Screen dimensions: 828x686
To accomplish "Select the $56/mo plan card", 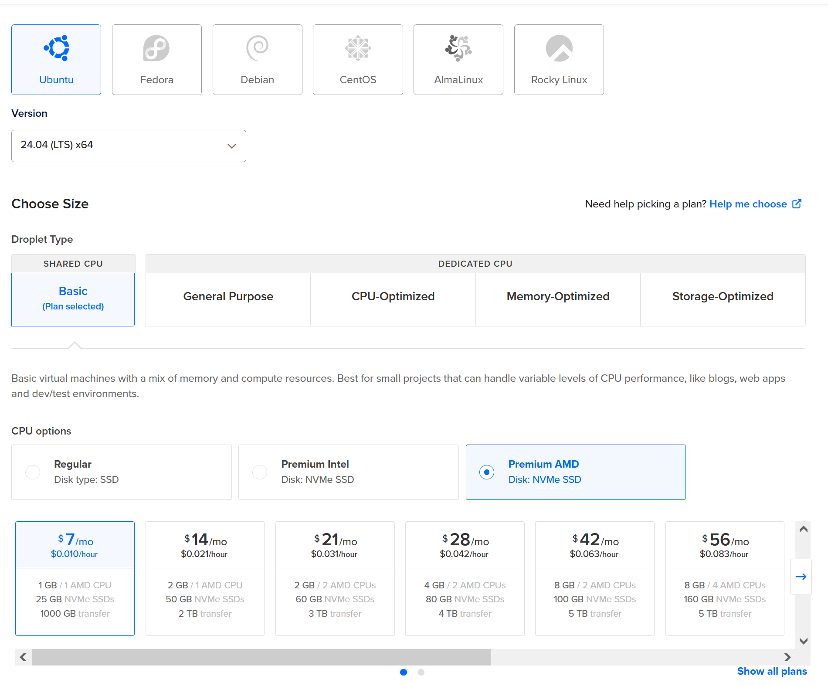I will point(725,578).
